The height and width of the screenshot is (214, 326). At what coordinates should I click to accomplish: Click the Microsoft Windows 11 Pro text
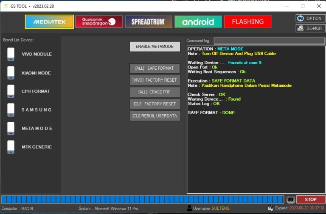point(116,209)
